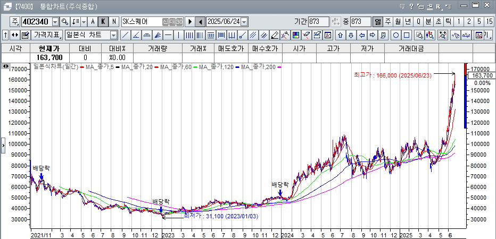Toggle the K market filter button

103,22
